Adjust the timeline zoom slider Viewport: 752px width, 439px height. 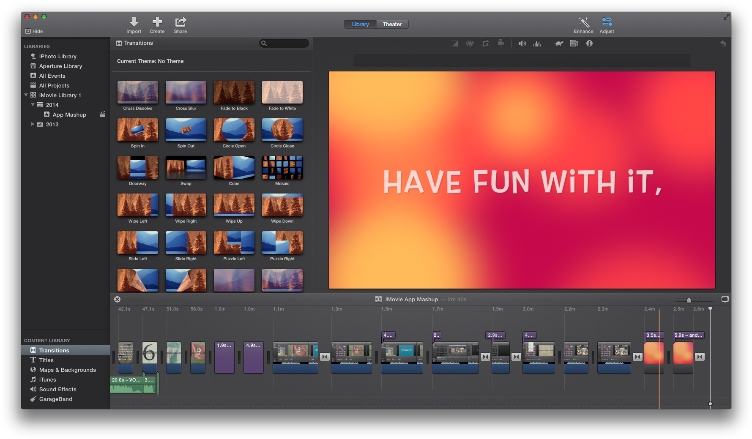689,300
